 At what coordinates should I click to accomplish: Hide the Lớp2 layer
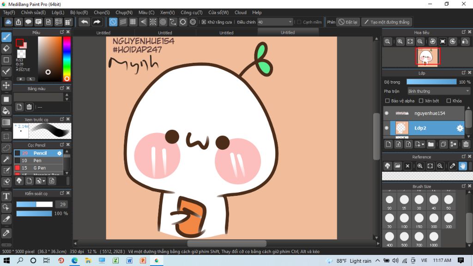(387, 128)
